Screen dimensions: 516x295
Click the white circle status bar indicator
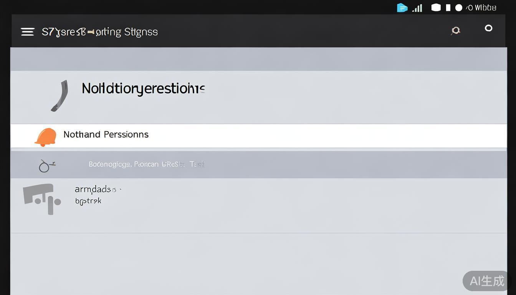coord(458,8)
